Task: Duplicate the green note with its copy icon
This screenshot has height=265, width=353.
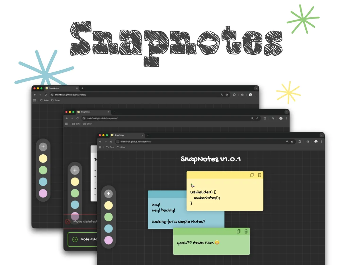Action: [x=239, y=231]
